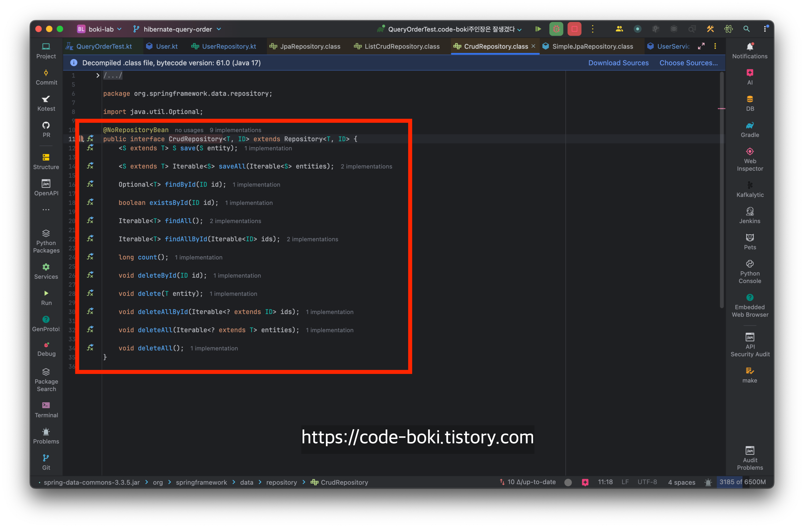Open the Kotest panel
The image size is (804, 528).
tap(46, 103)
